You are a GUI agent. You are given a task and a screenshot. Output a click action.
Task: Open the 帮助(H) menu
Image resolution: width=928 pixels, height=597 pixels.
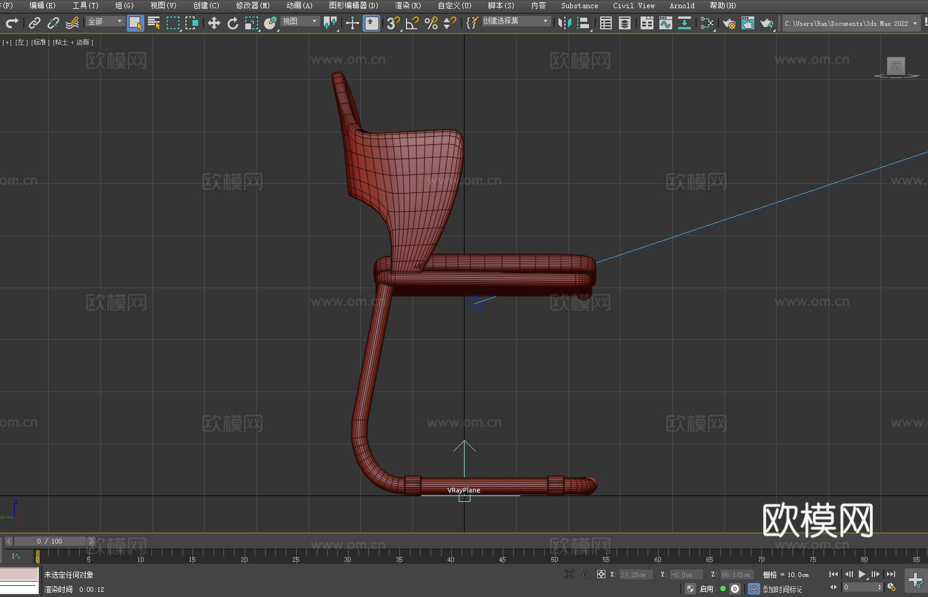click(x=723, y=5)
